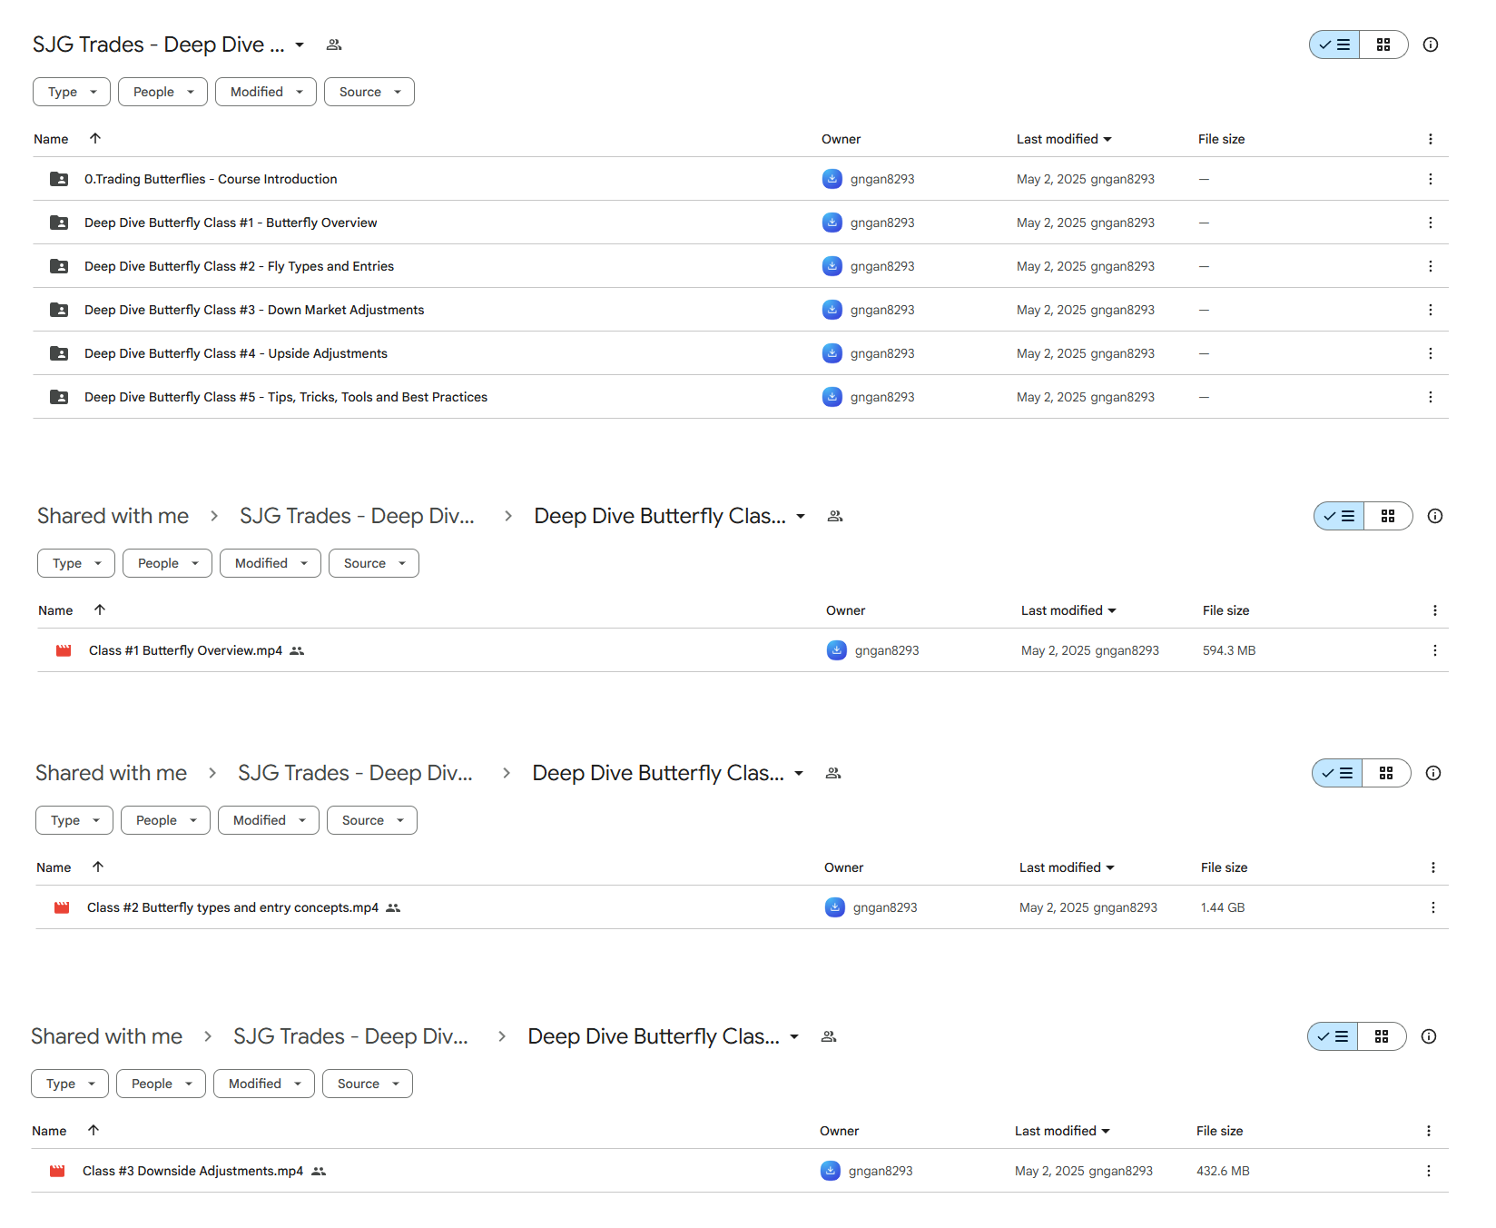This screenshot has width=1496, height=1228.
Task: Switch to list layout in top panel
Action: [1334, 45]
